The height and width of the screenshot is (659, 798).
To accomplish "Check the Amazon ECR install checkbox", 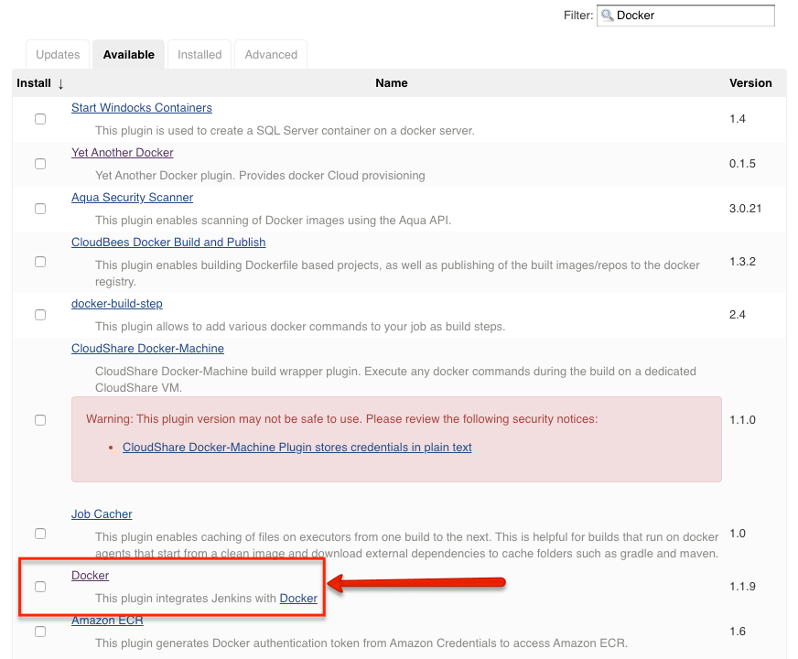I will 39,631.
